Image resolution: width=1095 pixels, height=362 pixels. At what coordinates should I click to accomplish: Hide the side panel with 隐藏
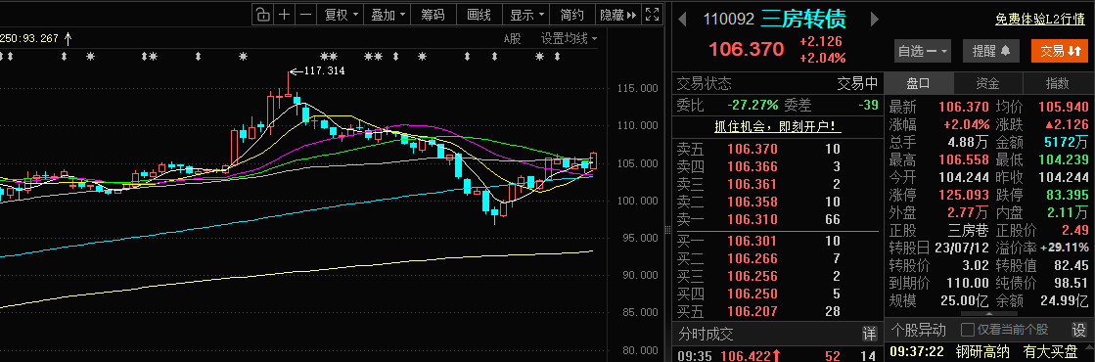click(618, 15)
